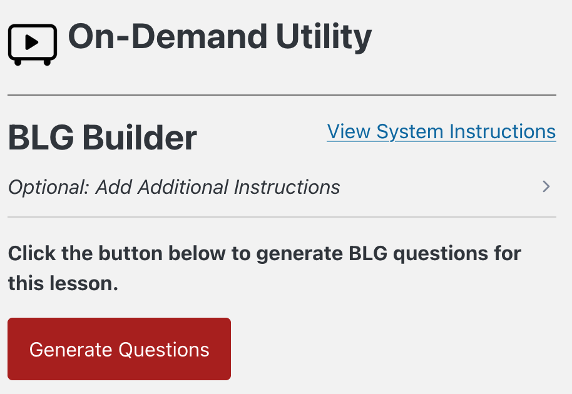
Task: Click the right chevron beside Additional Instructions
Action: coord(546,186)
